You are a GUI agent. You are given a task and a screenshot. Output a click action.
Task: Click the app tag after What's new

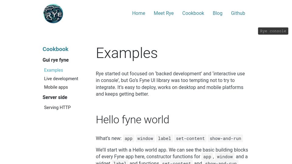128,138
